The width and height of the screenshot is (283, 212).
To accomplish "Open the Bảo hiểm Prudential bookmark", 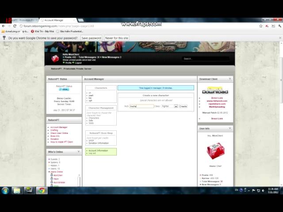I will tap(70, 31).
